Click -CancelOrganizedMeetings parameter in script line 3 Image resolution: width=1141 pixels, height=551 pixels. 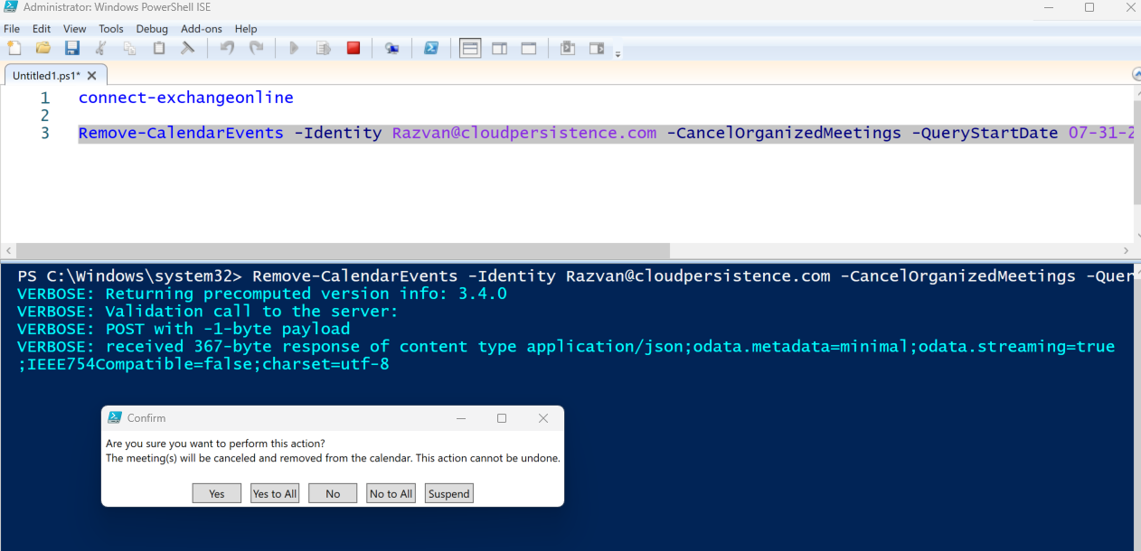point(784,133)
